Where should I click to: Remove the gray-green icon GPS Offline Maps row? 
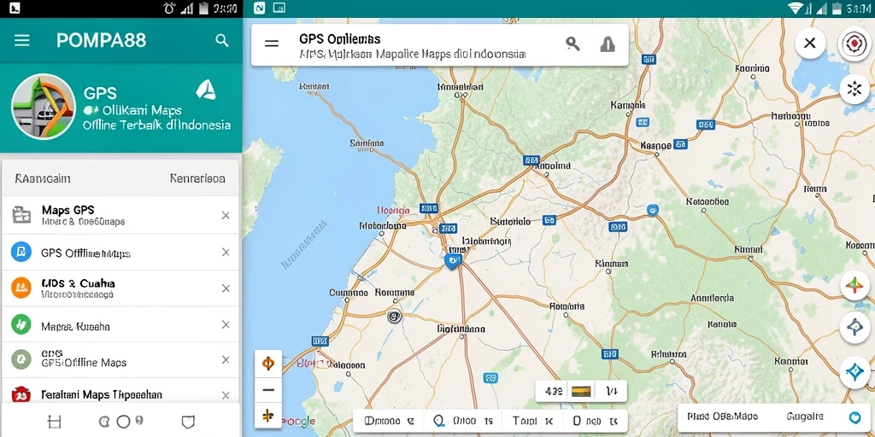(x=226, y=359)
